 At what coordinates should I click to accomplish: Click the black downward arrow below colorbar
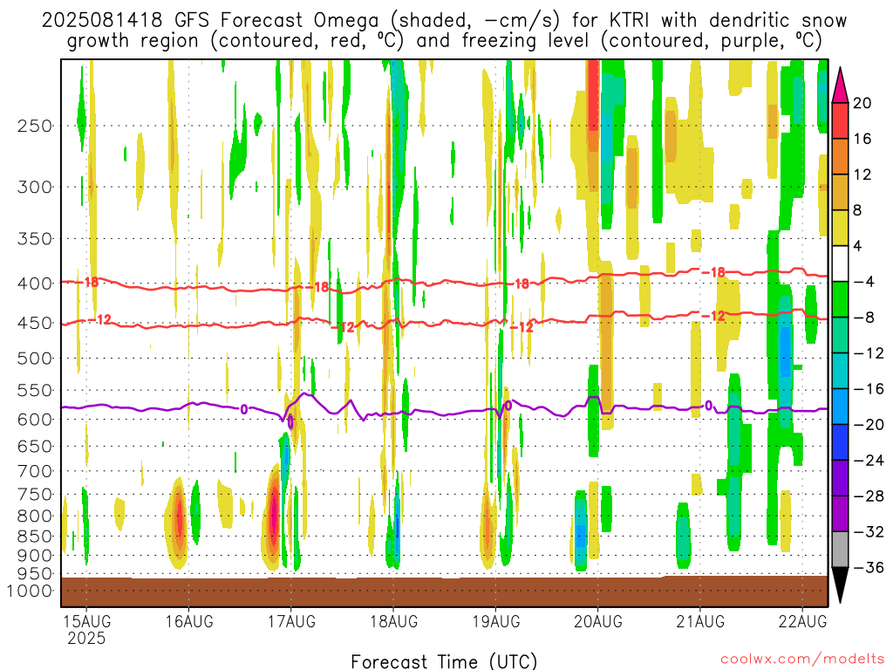(x=840, y=585)
